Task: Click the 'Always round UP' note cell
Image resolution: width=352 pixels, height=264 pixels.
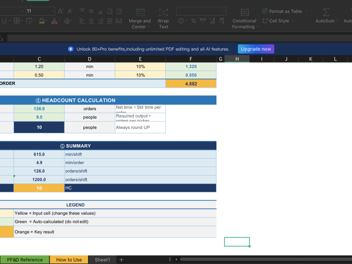Action: pyautogui.click(x=140, y=127)
